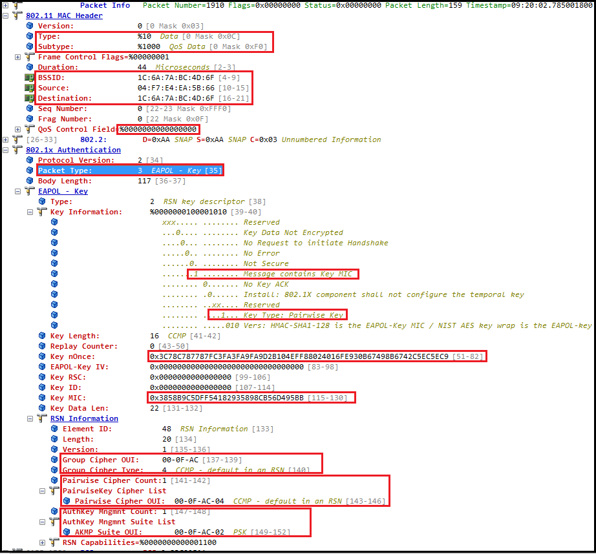
Task: Select the Replay Counter row
Action: point(75,346)
